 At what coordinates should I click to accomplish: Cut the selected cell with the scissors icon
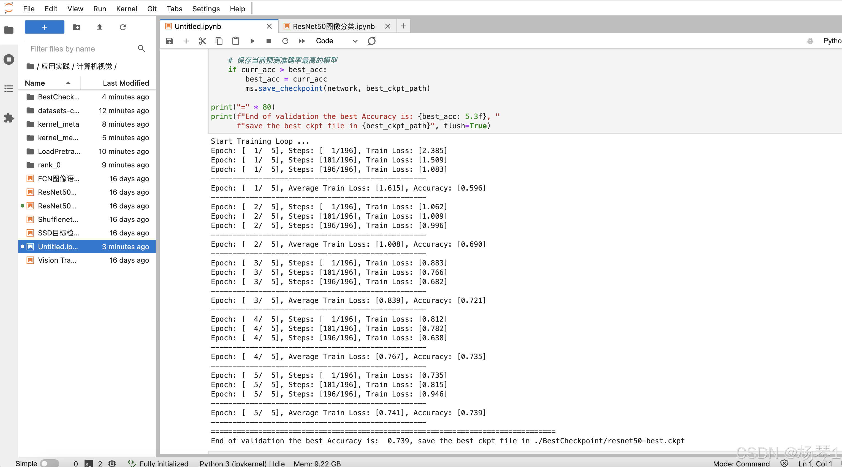(x=202, y=41)
